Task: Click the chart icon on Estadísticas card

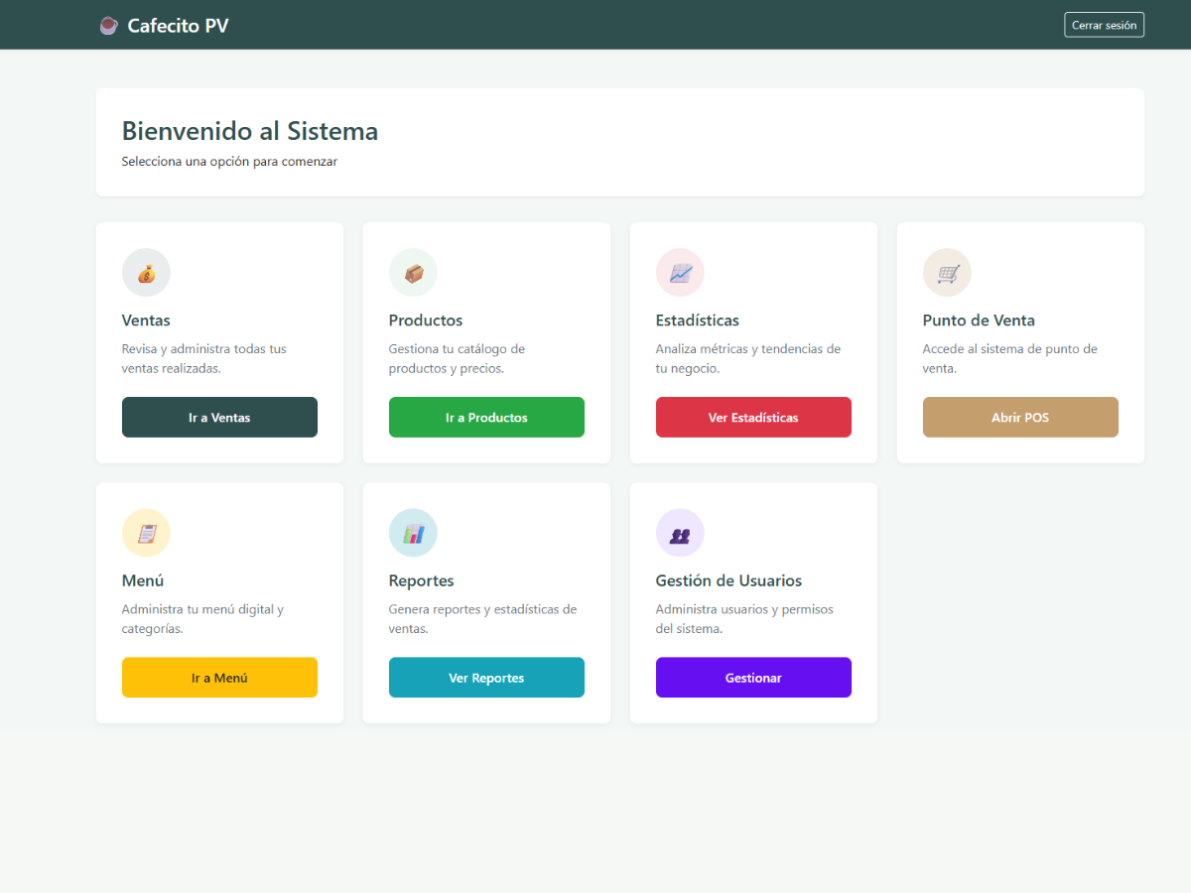Action: click(680, 273)
